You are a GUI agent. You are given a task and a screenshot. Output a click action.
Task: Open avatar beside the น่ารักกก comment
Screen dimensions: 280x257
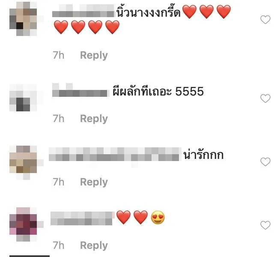coord(25,162)
